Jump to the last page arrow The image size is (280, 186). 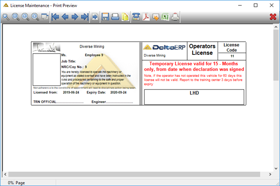[85, 17]
